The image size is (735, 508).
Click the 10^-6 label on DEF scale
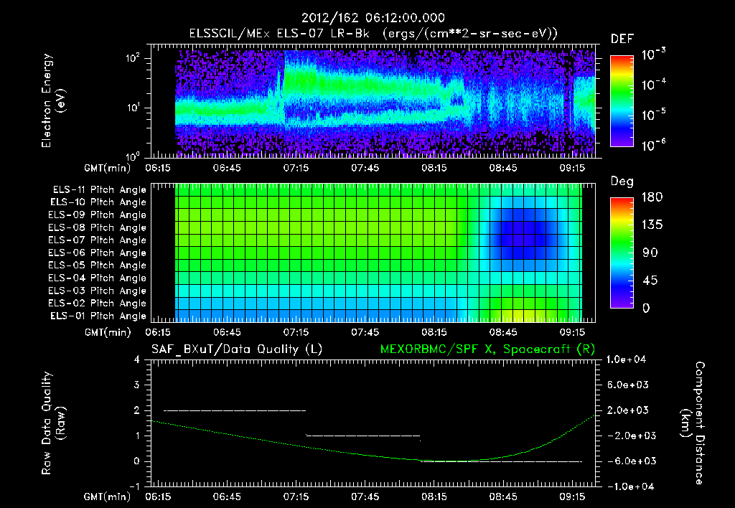pyautogui.click(x=653, y=145)
